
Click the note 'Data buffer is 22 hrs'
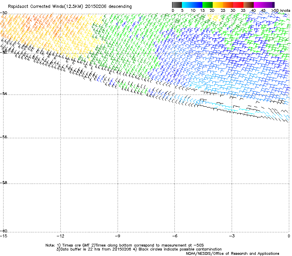[x=80, y=249]
